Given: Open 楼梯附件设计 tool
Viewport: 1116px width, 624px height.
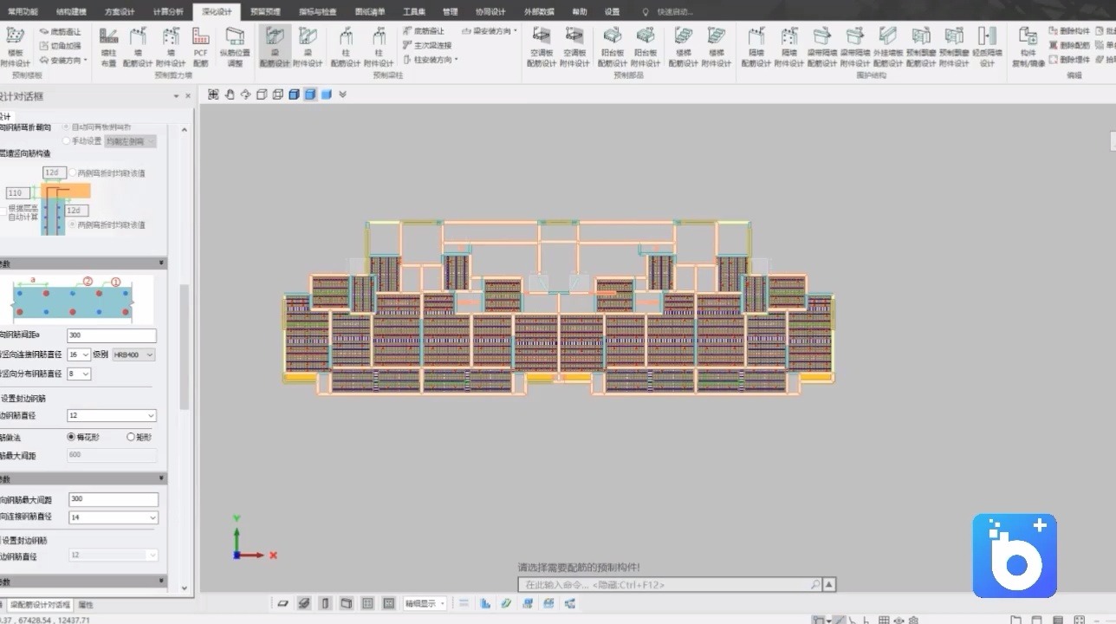Looking at the screenshot, I should pos(716,46).
